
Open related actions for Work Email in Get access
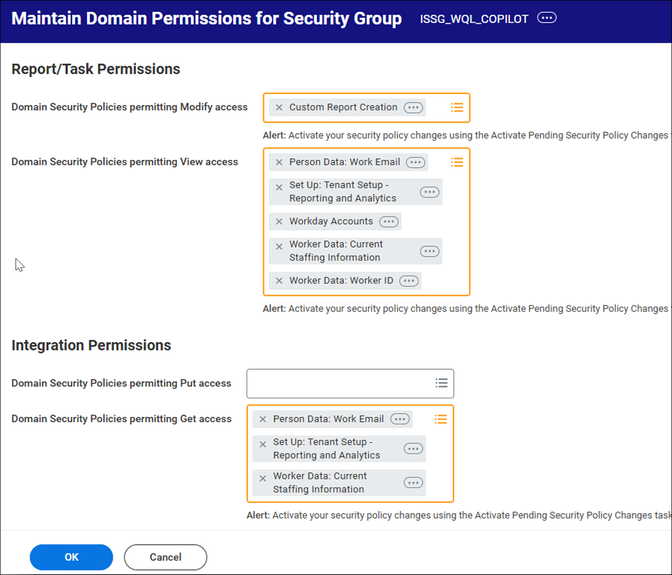[400, 419]
